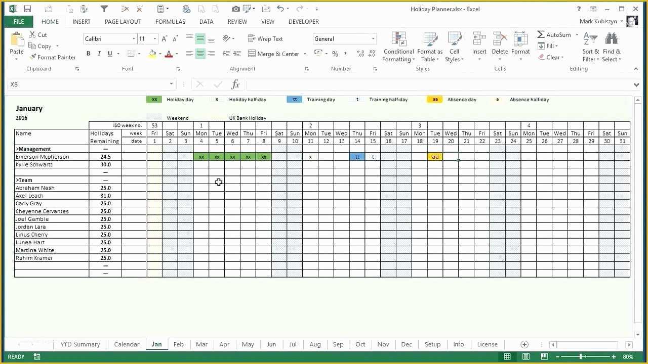
Task: Click the red font color A
Action: pos(169,54)
